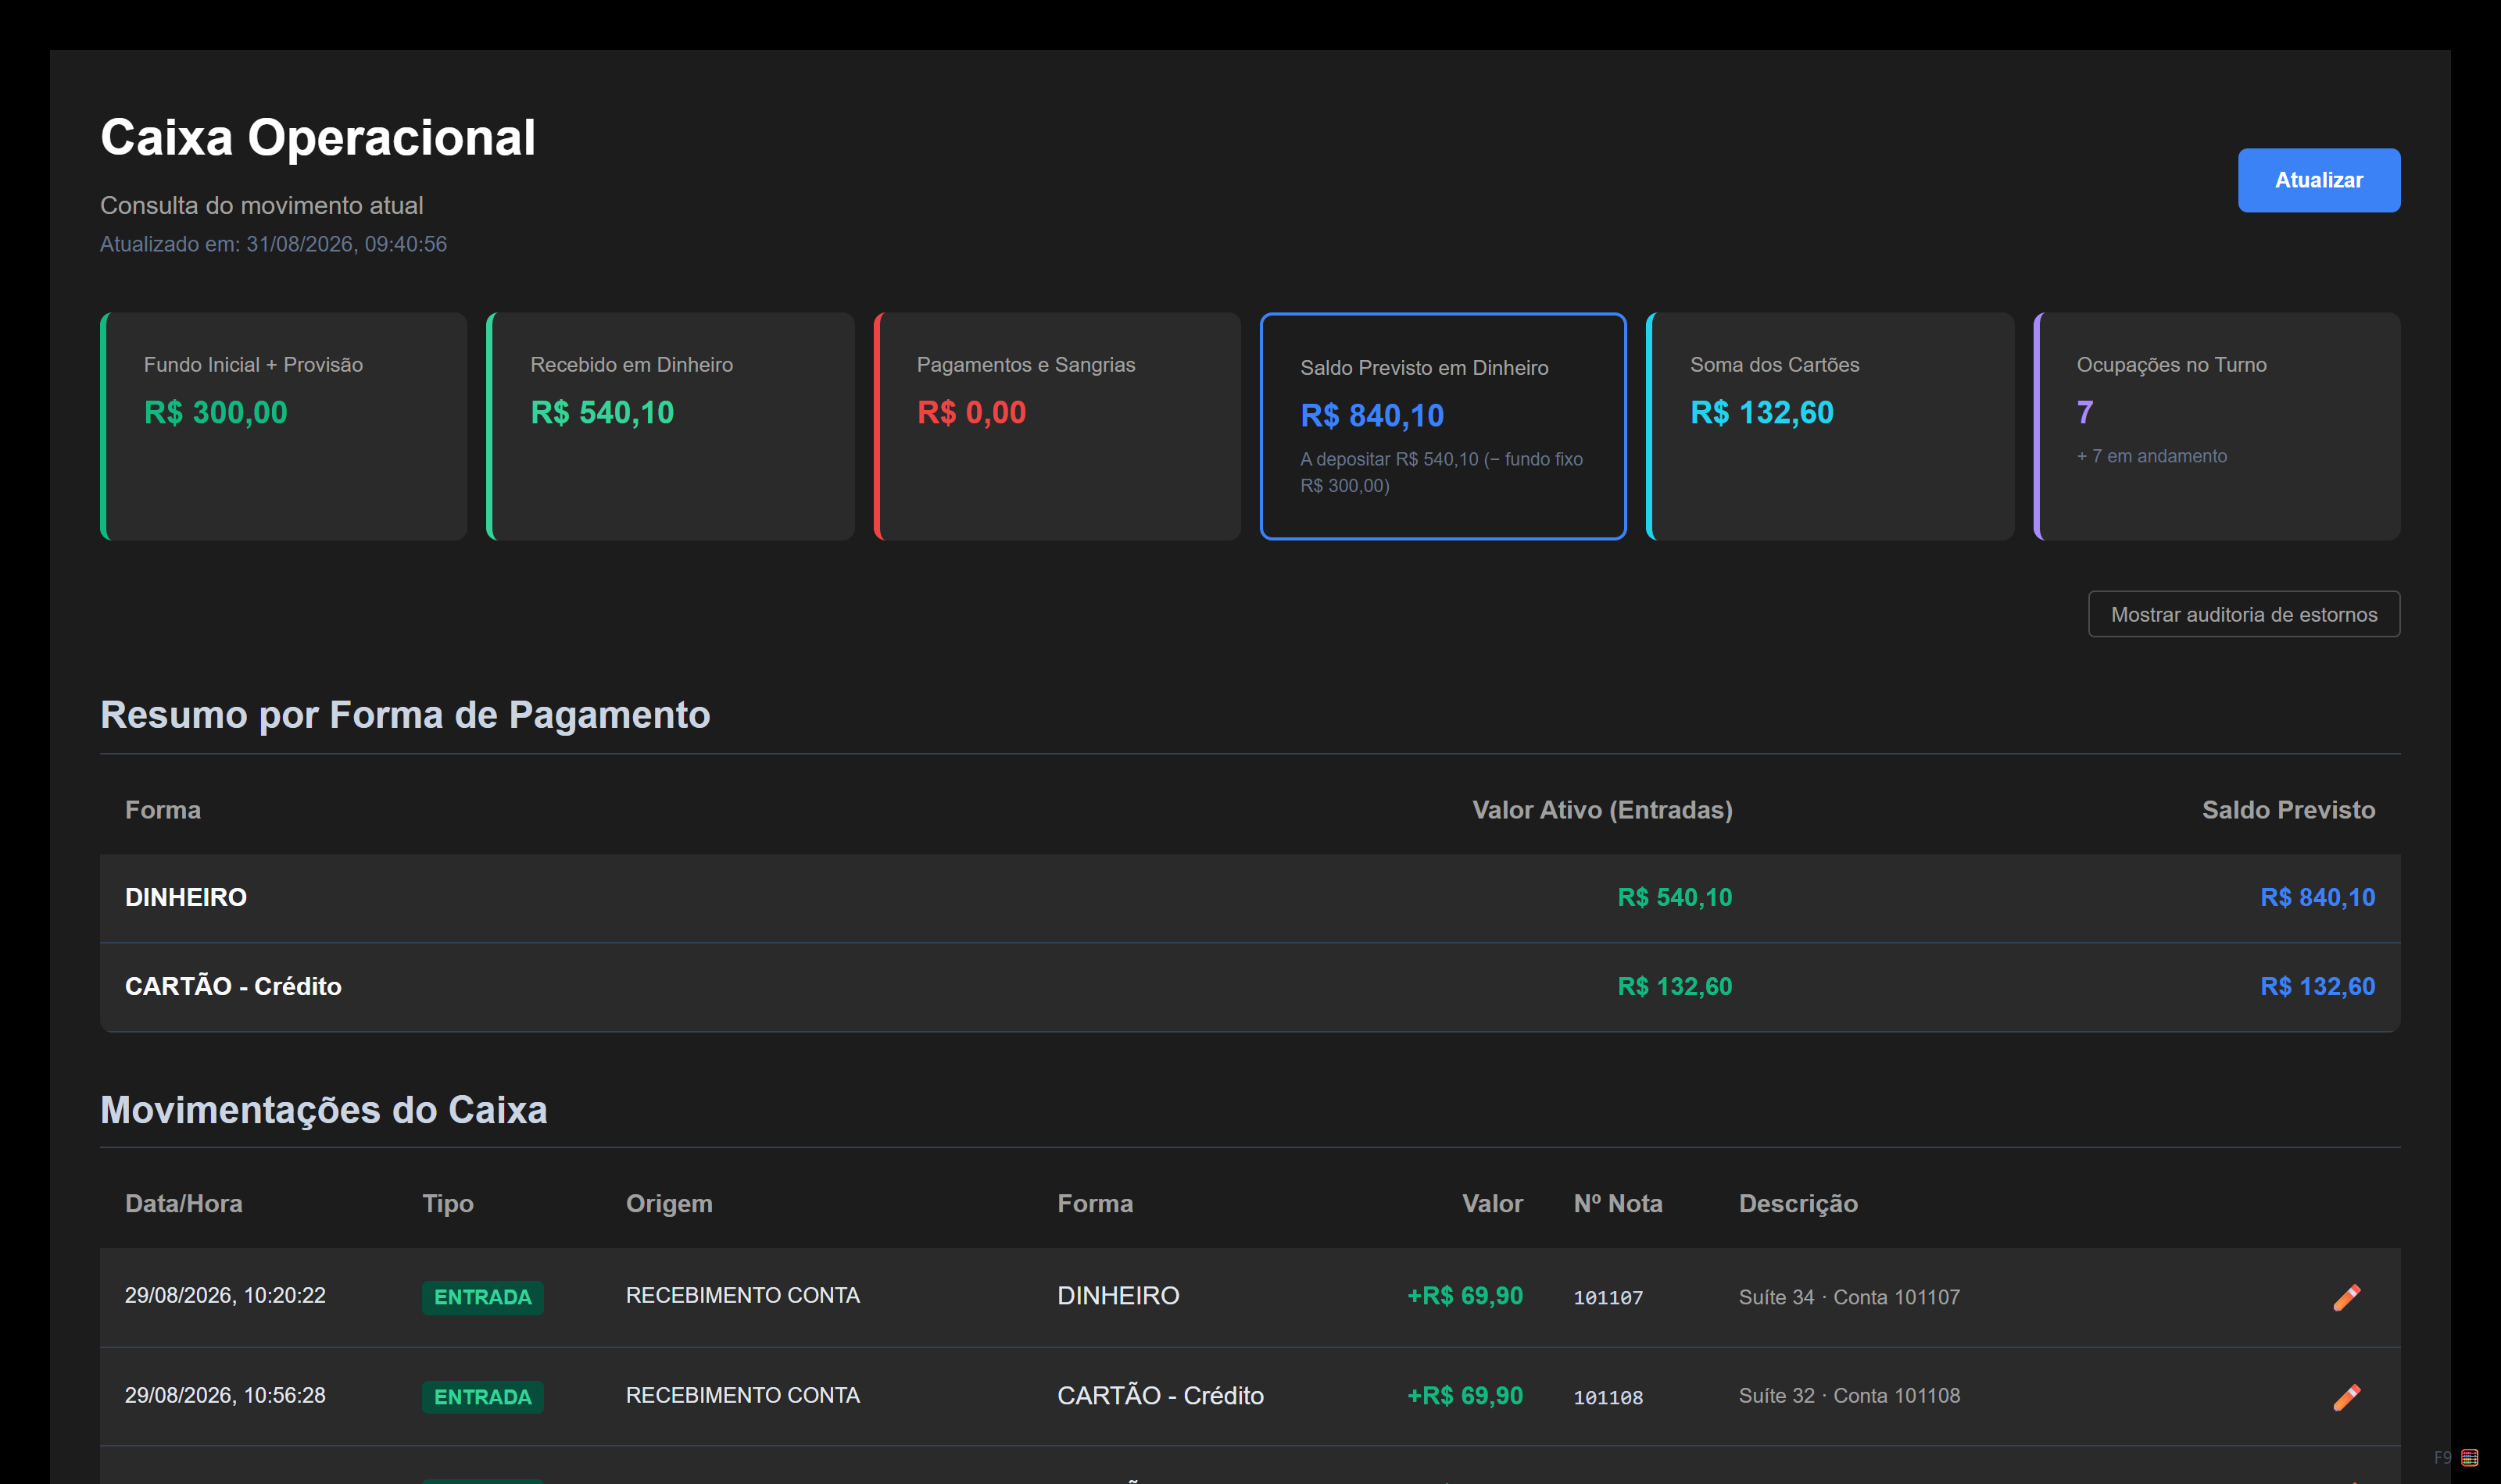Click the "Caixa Operacional" title

click(x=318, y=137)
